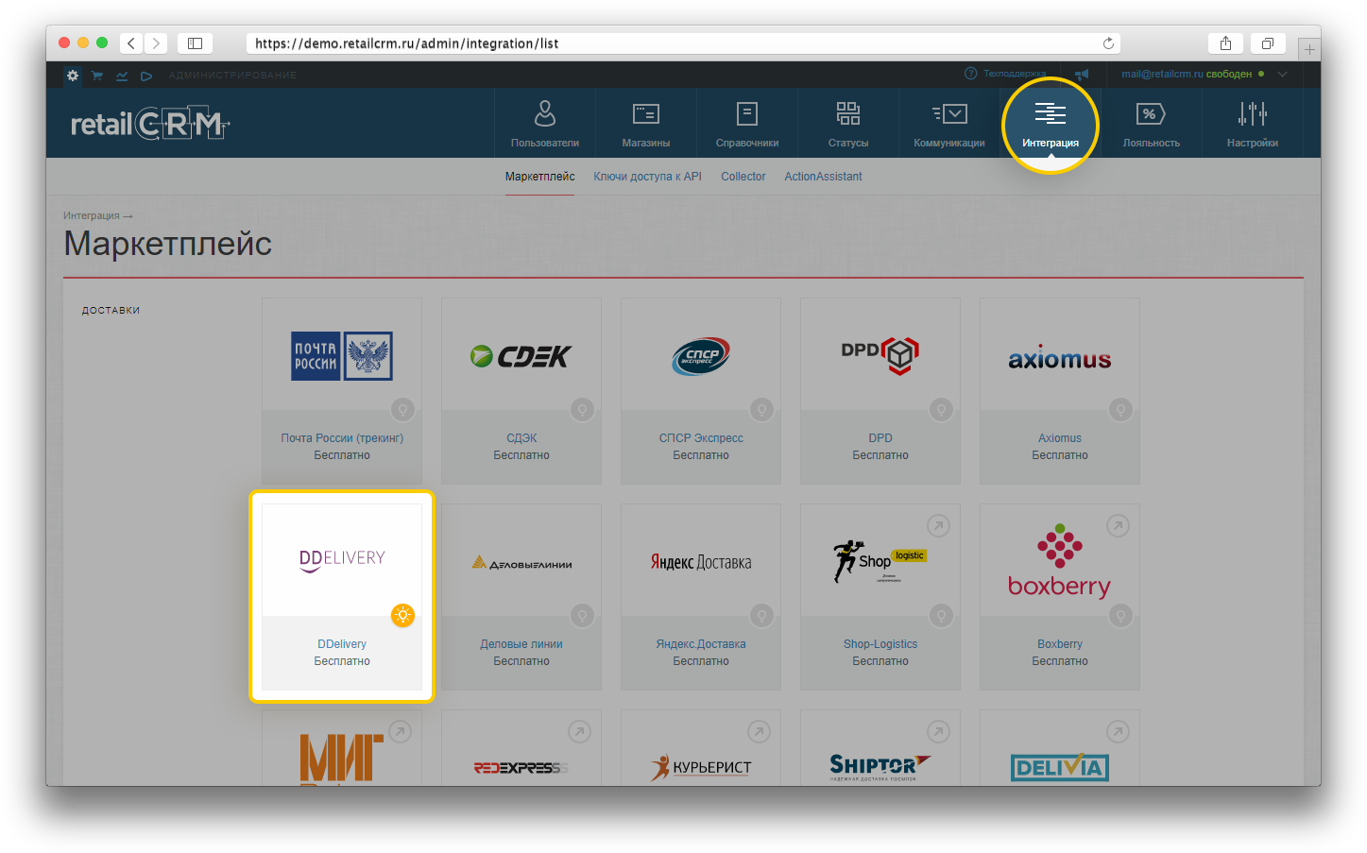Screen dimensions: 1367x853
Task: Click the retailCRM logo
Action: 150,124
